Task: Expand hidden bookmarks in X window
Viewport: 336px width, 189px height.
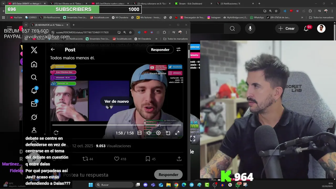Action: click(x=156, y=39)
